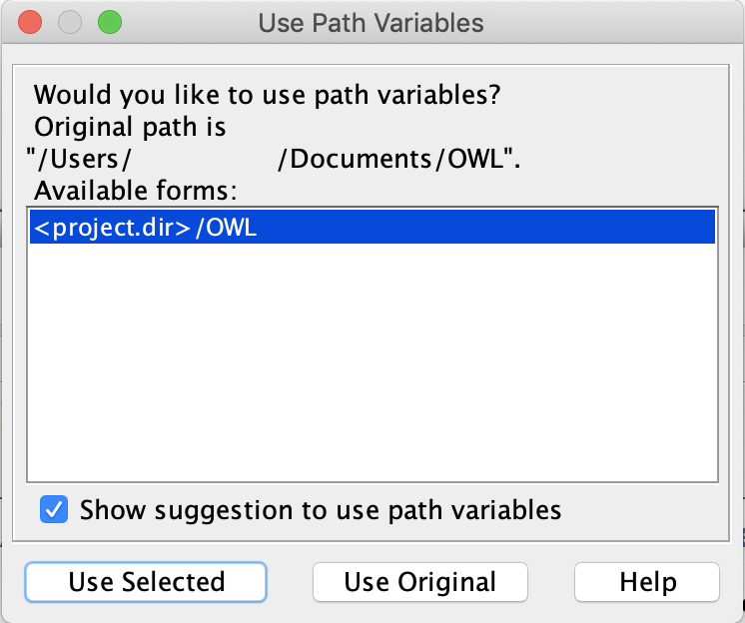Click the "Would you like to use path variables?" text

267,97
